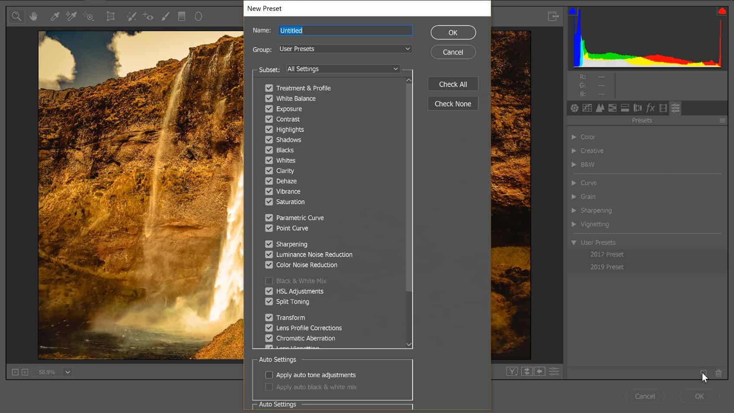Image resolution: width=734 pixels, height=413 pixels.
Task: Open the Presets panel flyout menu
Action: 722,121
